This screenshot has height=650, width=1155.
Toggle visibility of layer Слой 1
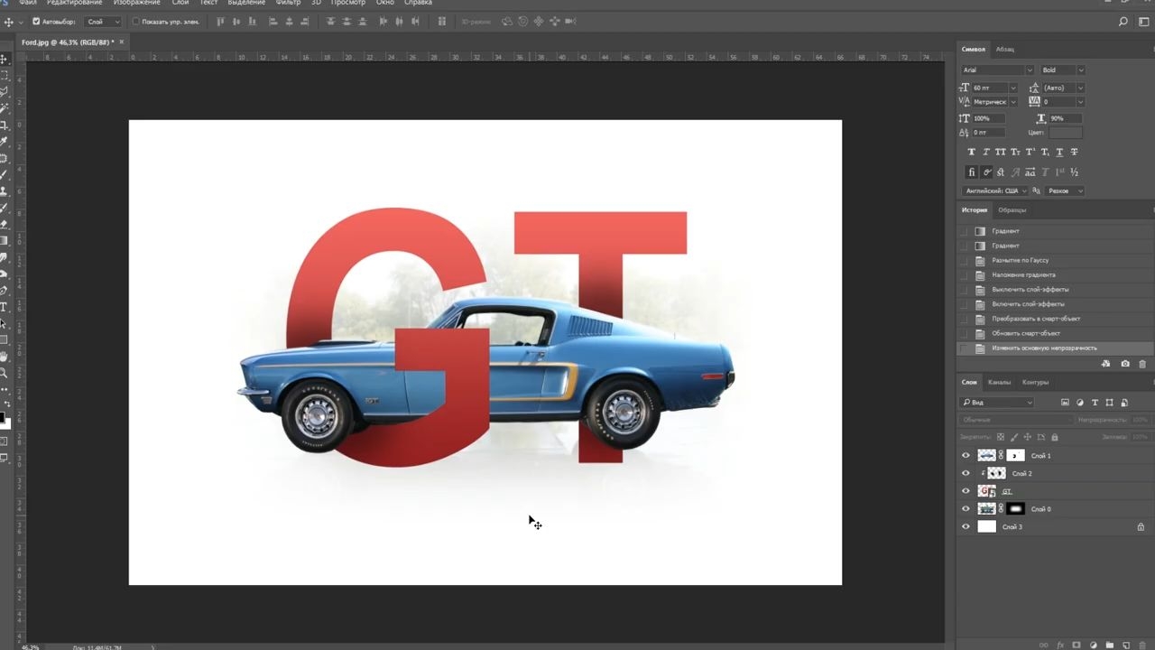pos(966,456)
